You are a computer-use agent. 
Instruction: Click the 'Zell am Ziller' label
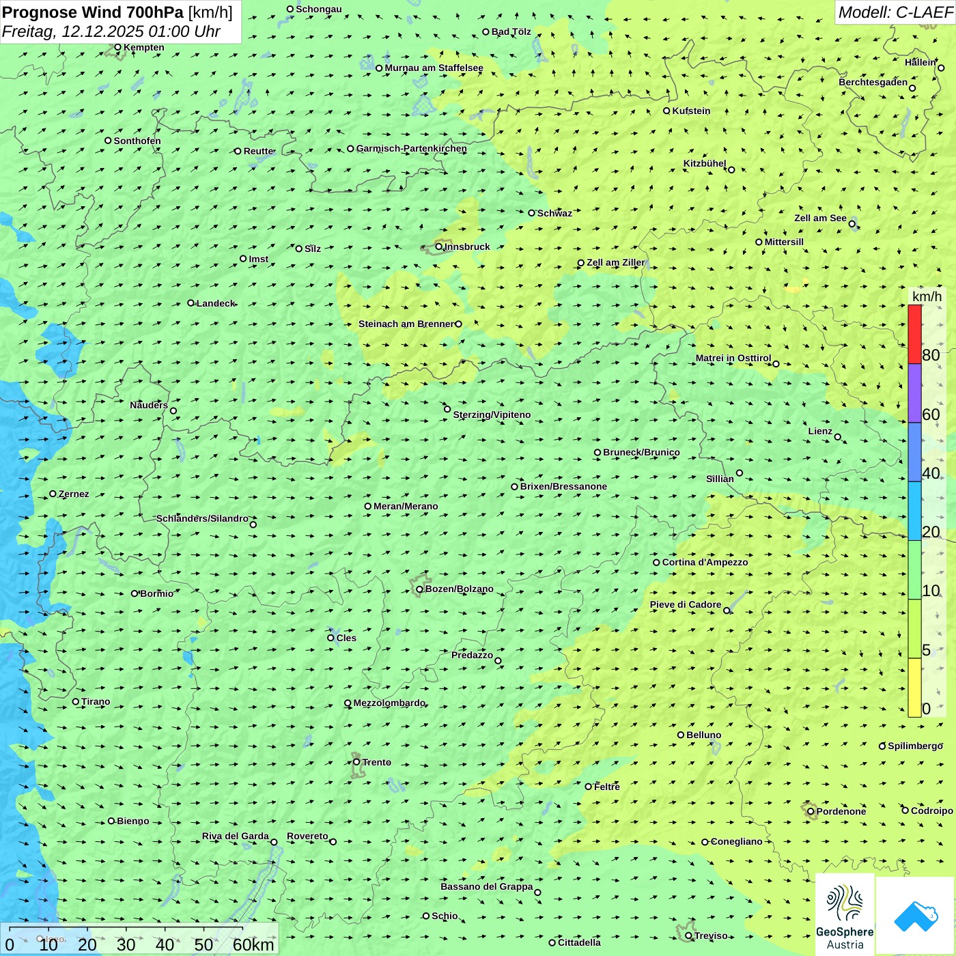616,262
